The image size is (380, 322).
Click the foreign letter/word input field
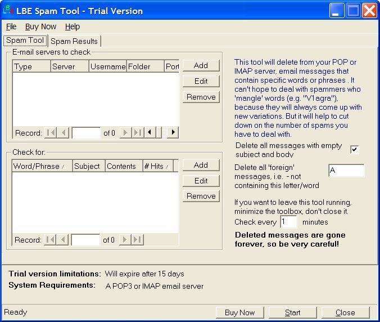click(x=346, y=171)
